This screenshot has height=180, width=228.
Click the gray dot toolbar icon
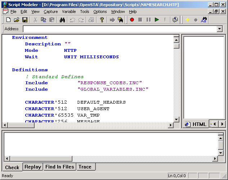point(196,20)
